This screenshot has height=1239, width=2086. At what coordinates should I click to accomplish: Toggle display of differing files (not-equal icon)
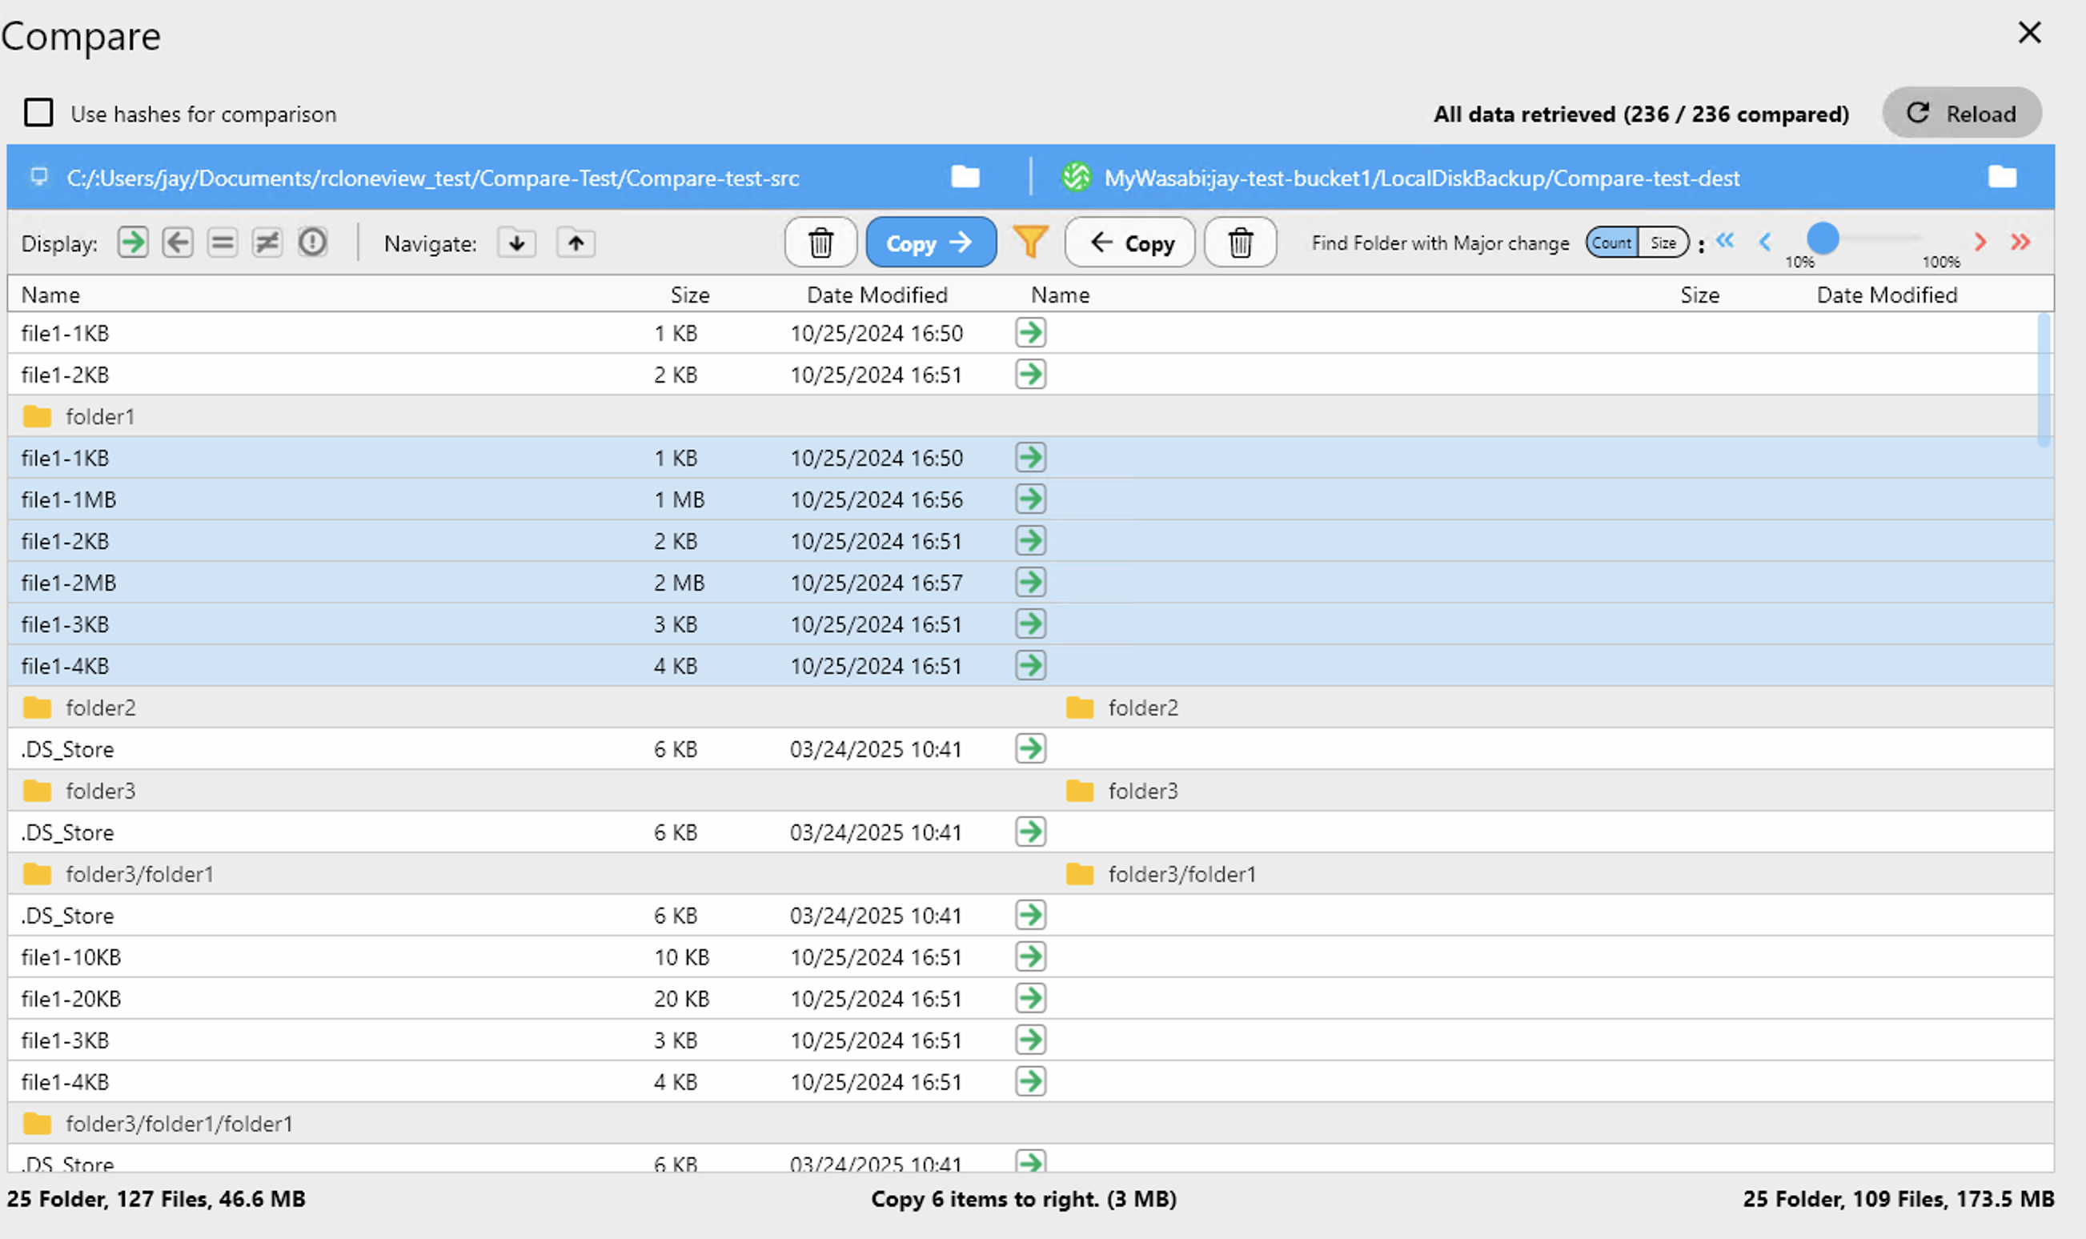point(267,243)
